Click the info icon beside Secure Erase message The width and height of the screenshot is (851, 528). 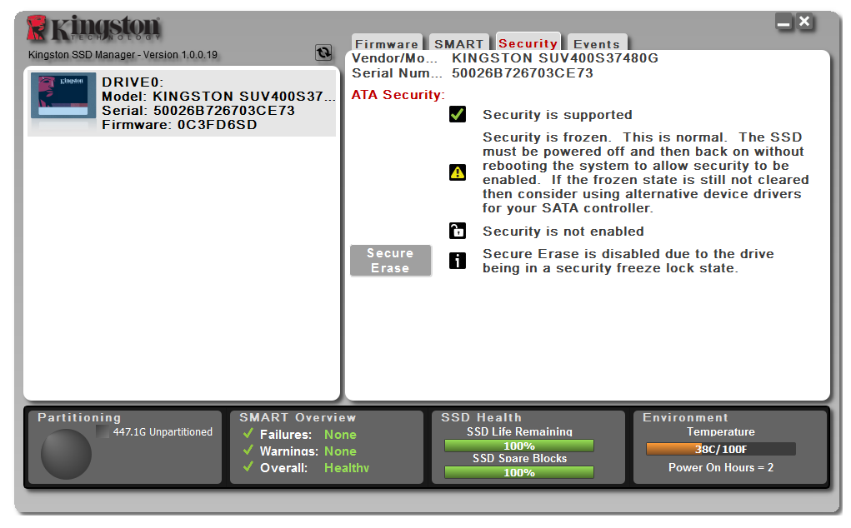pyautogui.click(x=458, y=261)
